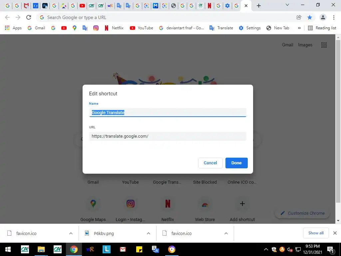Open the YouTube labeled bookmark
Image resolution: width=341 pixels, height=256 pixels.
click(141, 28)
